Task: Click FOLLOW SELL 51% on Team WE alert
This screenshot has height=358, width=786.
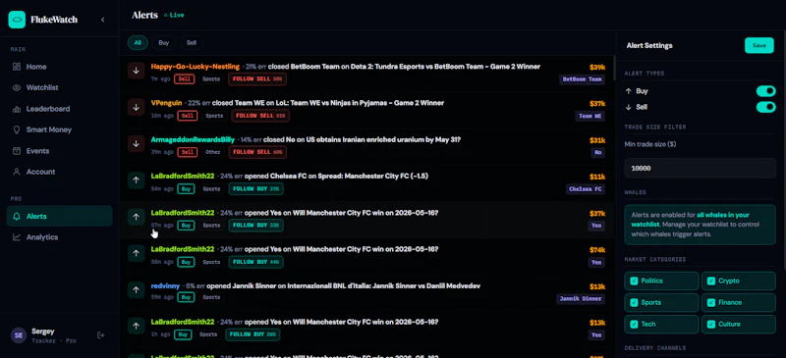Action: pyautogui.click(x=260, y=116)
